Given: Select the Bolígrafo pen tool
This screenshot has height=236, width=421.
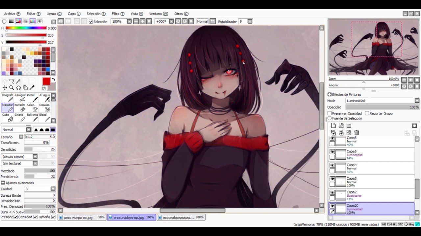Looking at the screenshot, I should tap(8, 98).
